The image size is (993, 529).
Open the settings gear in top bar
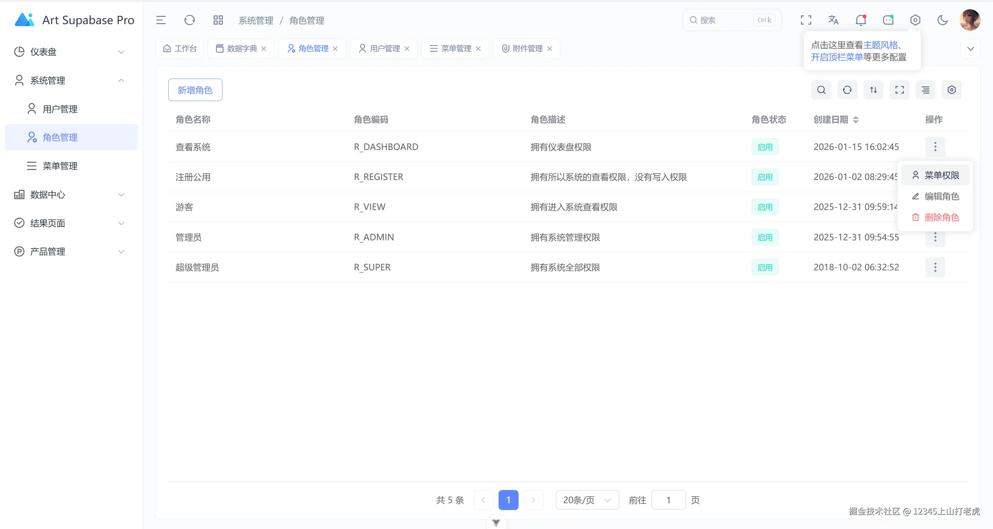tap(915, 20)
